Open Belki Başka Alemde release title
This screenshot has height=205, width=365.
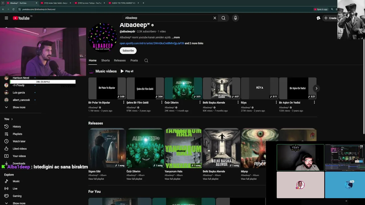tap(214, 171)
